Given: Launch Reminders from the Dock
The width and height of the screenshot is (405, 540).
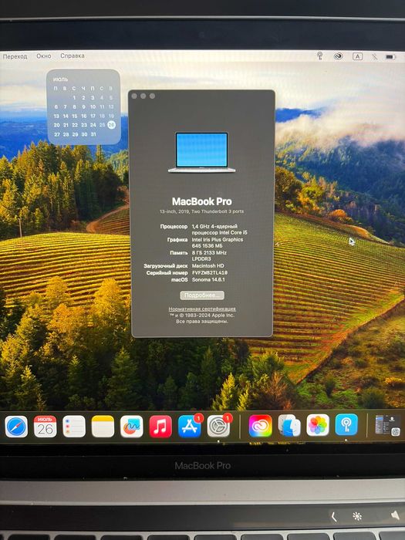Looking at the screenshot, I should pyautogui.click(x=74, y=427).
